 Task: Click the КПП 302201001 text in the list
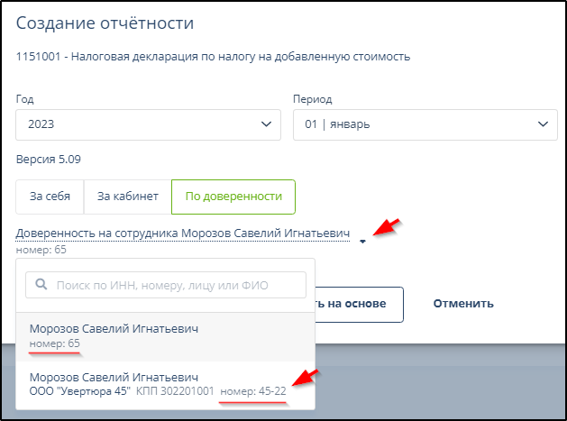176,392
